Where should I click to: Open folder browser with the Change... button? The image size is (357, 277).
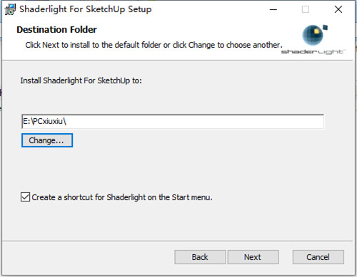47,140
